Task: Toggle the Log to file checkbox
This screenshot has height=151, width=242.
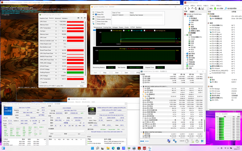Action: 40,82
